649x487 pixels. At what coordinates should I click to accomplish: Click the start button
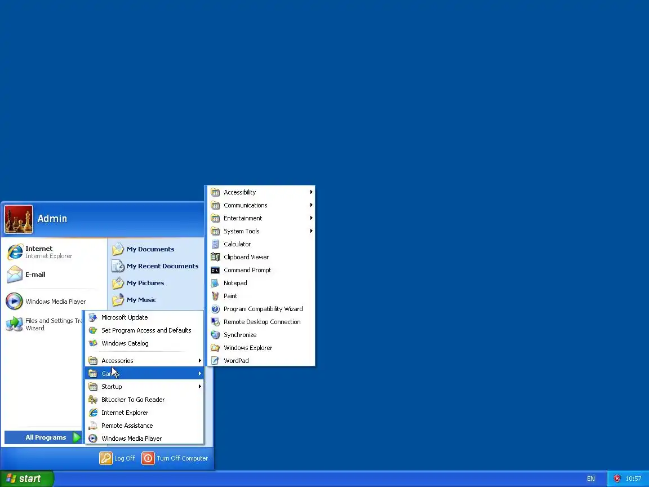click(27, 479)
